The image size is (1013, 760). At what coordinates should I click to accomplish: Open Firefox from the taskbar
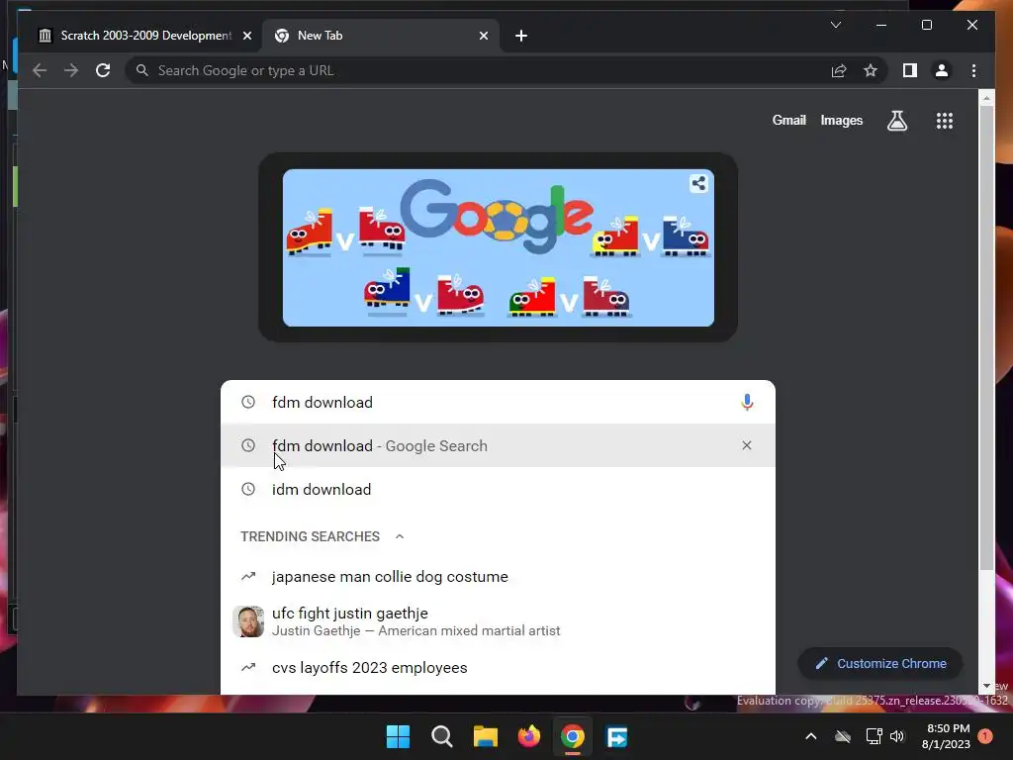529,736
